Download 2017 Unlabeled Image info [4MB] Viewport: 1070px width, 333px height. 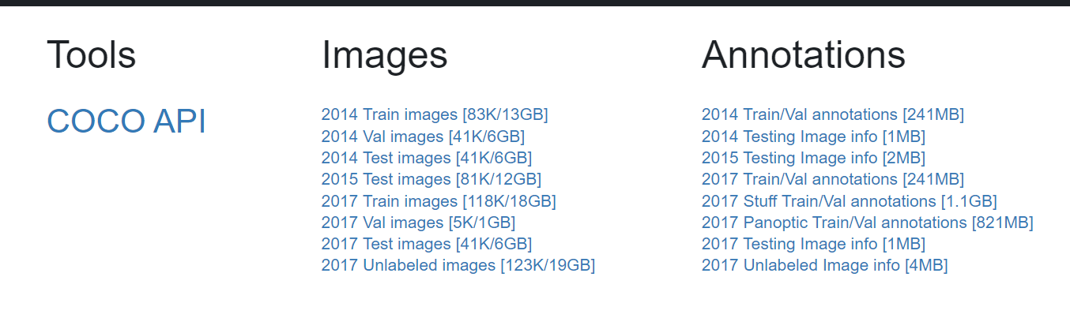point(824,265)
